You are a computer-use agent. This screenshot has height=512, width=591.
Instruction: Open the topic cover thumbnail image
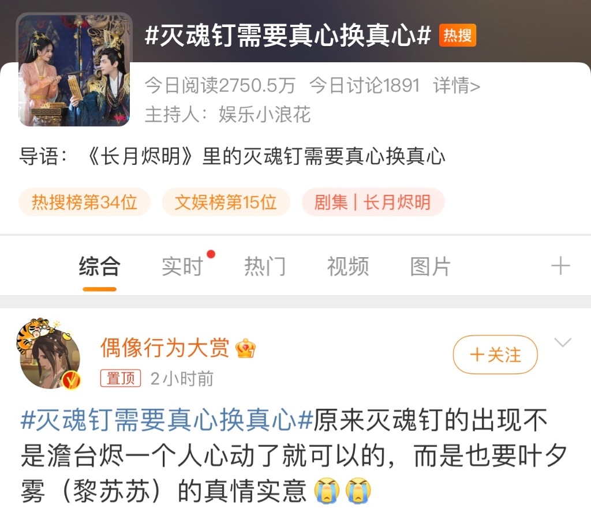pyautogui.click(x=74, y=70)
